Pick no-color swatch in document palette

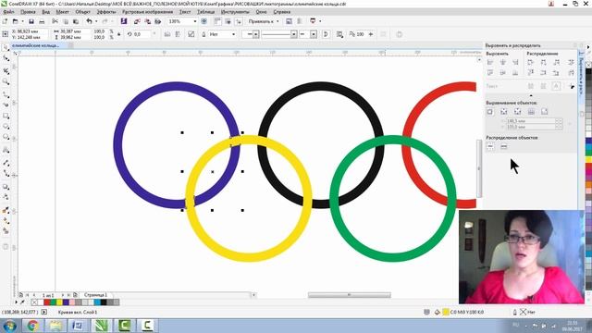pyautogui.click(x=34, y=302)
